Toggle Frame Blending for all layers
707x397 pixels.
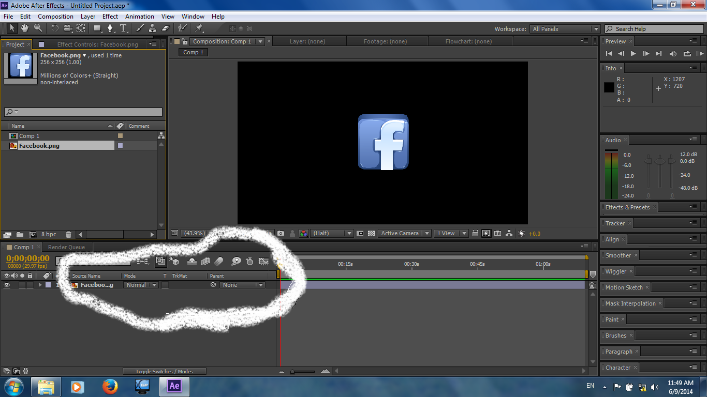tap(205, 262)
